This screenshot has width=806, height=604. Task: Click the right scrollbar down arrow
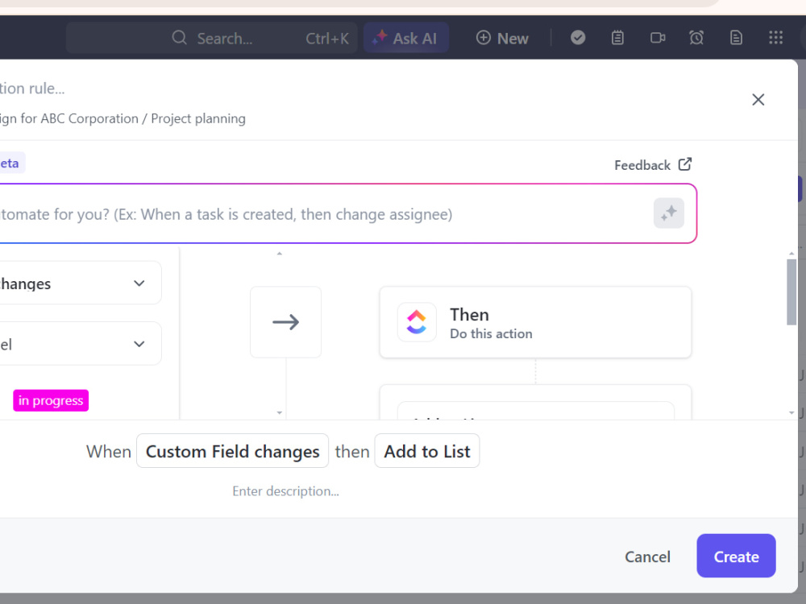(x=791, y=412)
